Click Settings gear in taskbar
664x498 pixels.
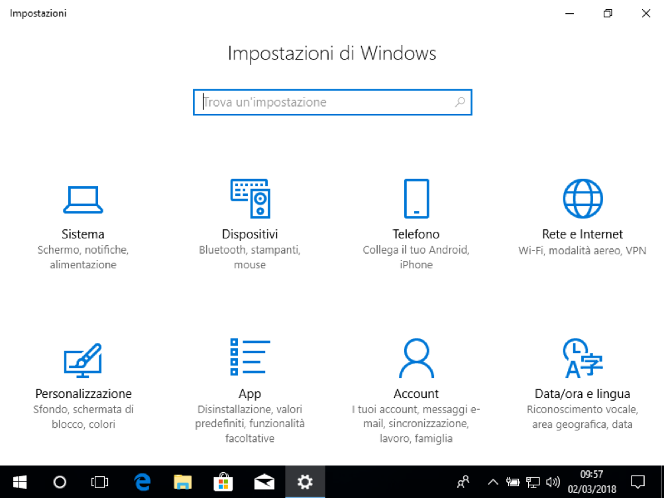[305, 482]
